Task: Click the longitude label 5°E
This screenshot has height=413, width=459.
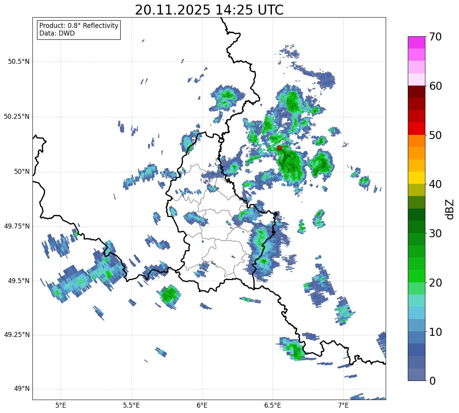Action: click(x=61, y=405)
